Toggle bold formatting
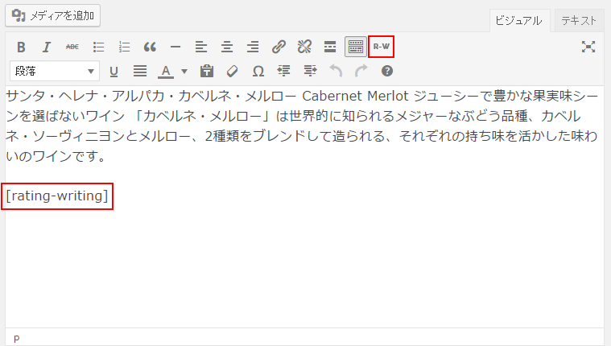 click(x=21, y=47)
